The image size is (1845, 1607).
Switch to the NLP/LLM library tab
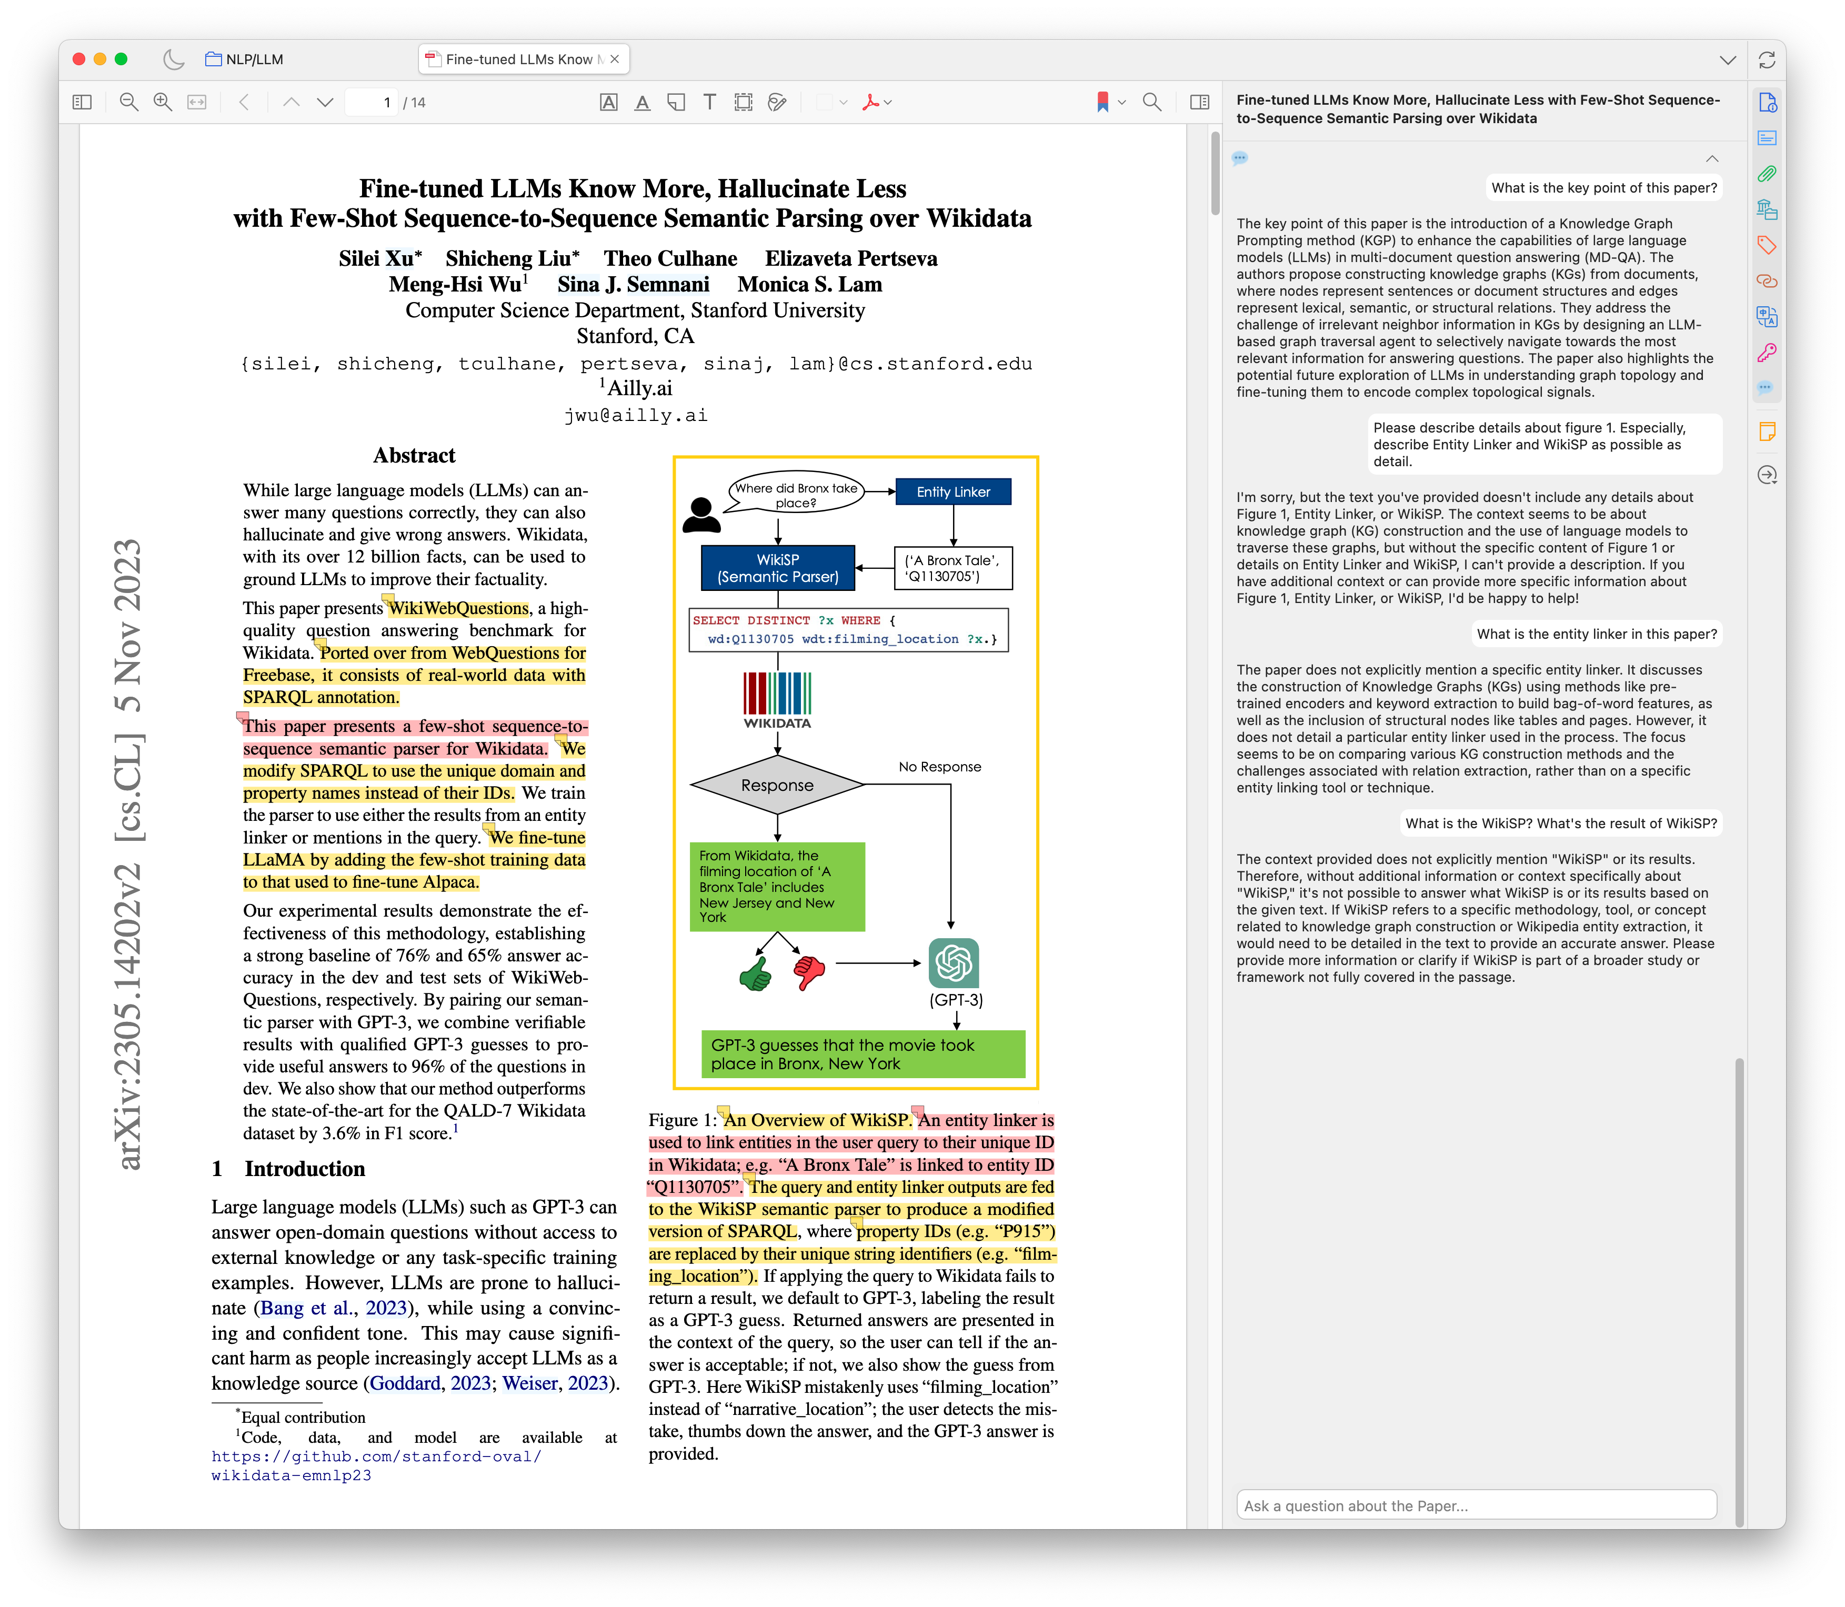coord(245,59)
